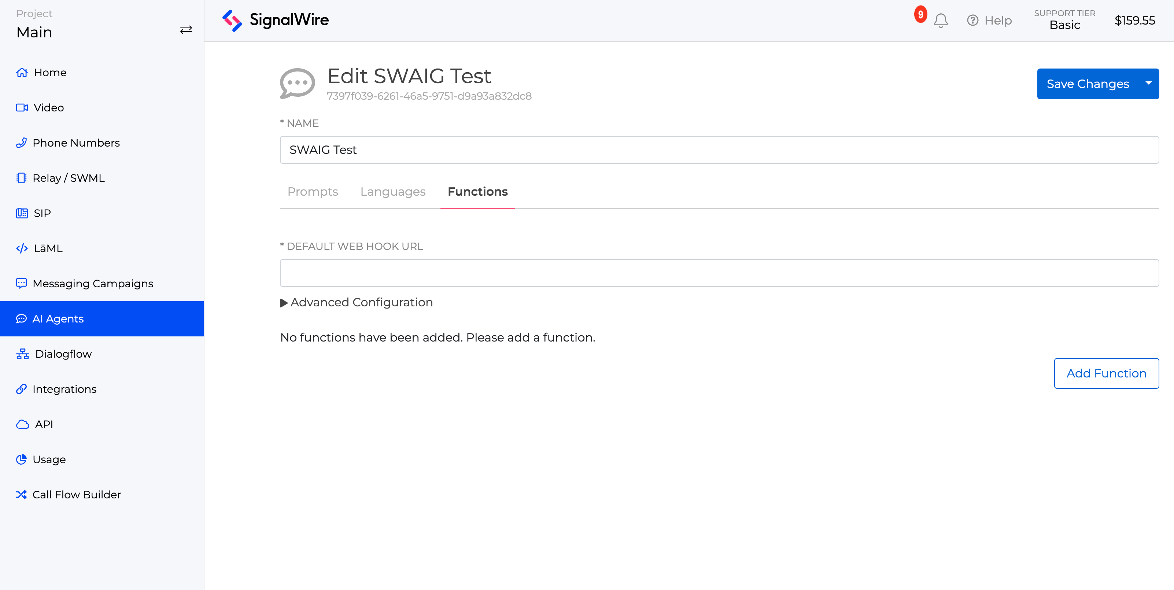Click the Help question mark icon
1174x590 pixels.
972,21
